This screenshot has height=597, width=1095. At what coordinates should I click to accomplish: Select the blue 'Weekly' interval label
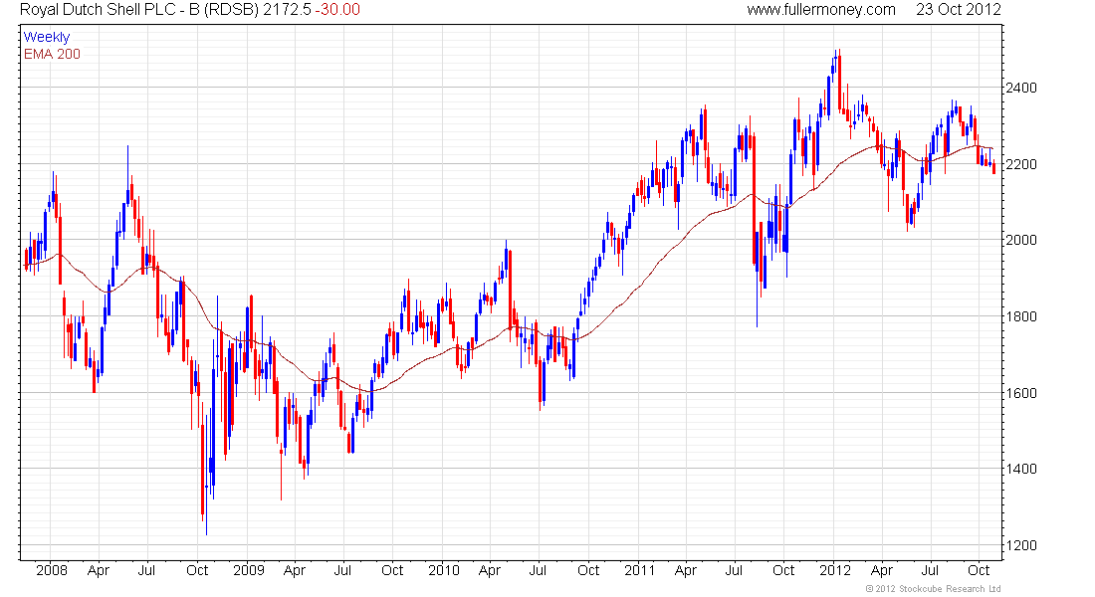47,37
